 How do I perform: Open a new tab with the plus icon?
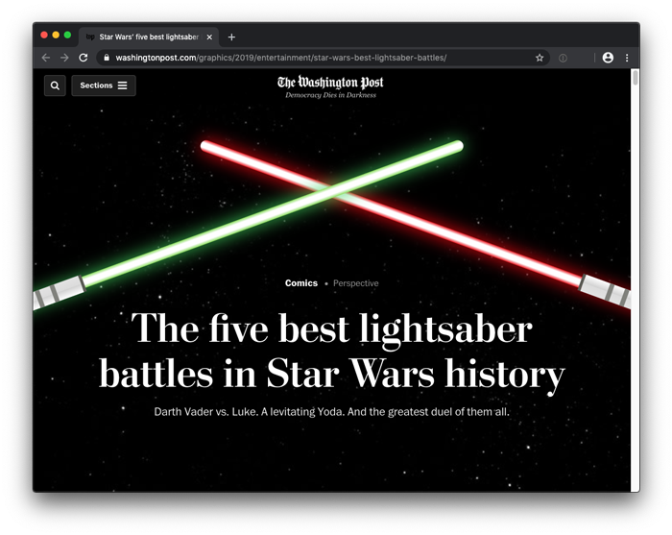(231, 37)
